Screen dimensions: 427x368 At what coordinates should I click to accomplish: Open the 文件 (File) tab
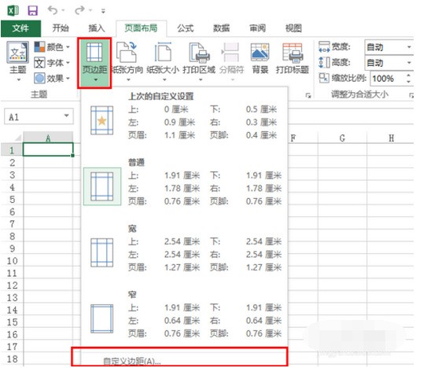click(20, 28)
